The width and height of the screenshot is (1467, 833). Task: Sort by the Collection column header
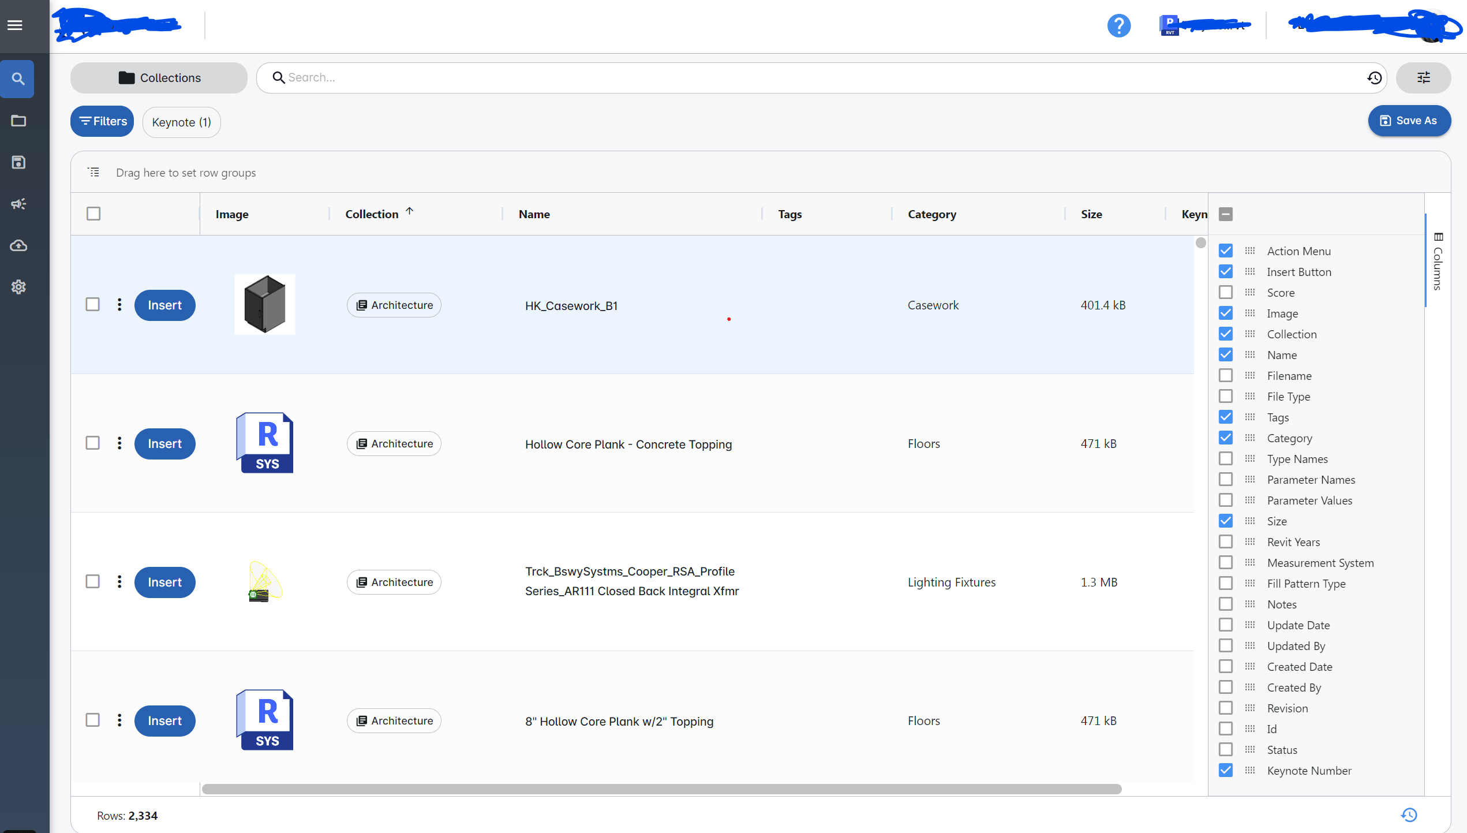click(x=372, y=214)
